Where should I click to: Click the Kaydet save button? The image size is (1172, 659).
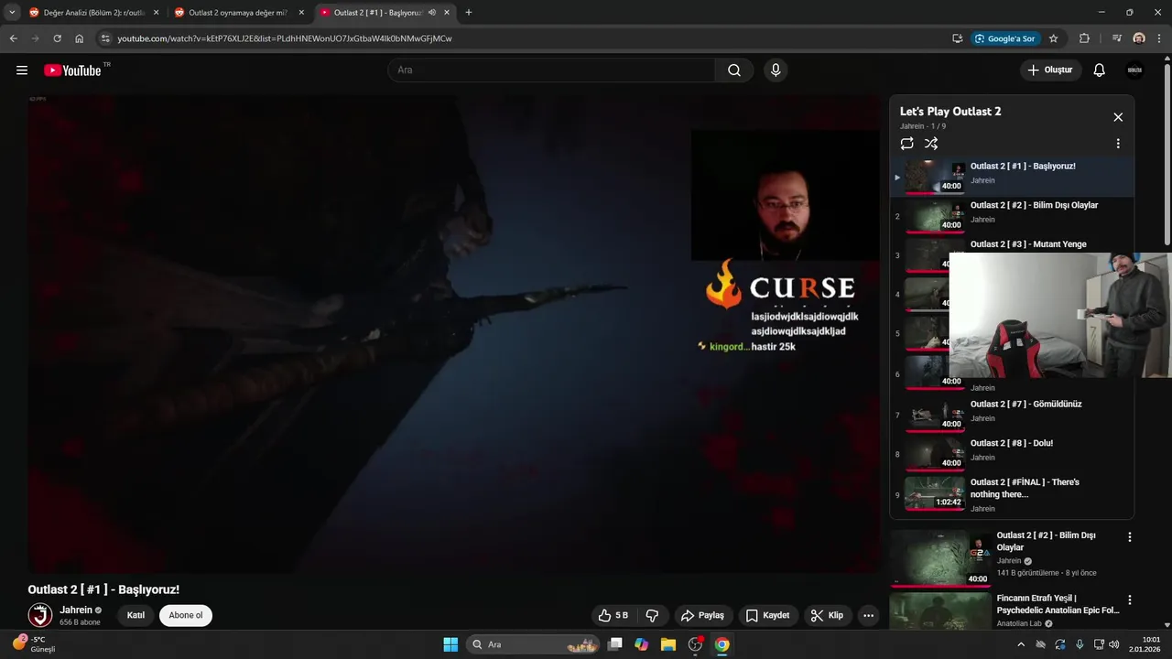pyautogui.click(x=767, y=615)
